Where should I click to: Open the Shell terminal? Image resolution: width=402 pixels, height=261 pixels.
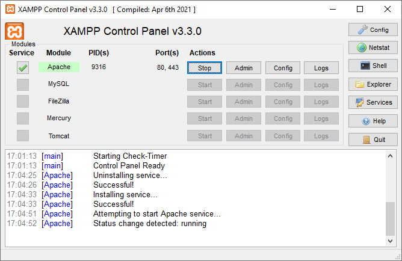click(373, 66)
